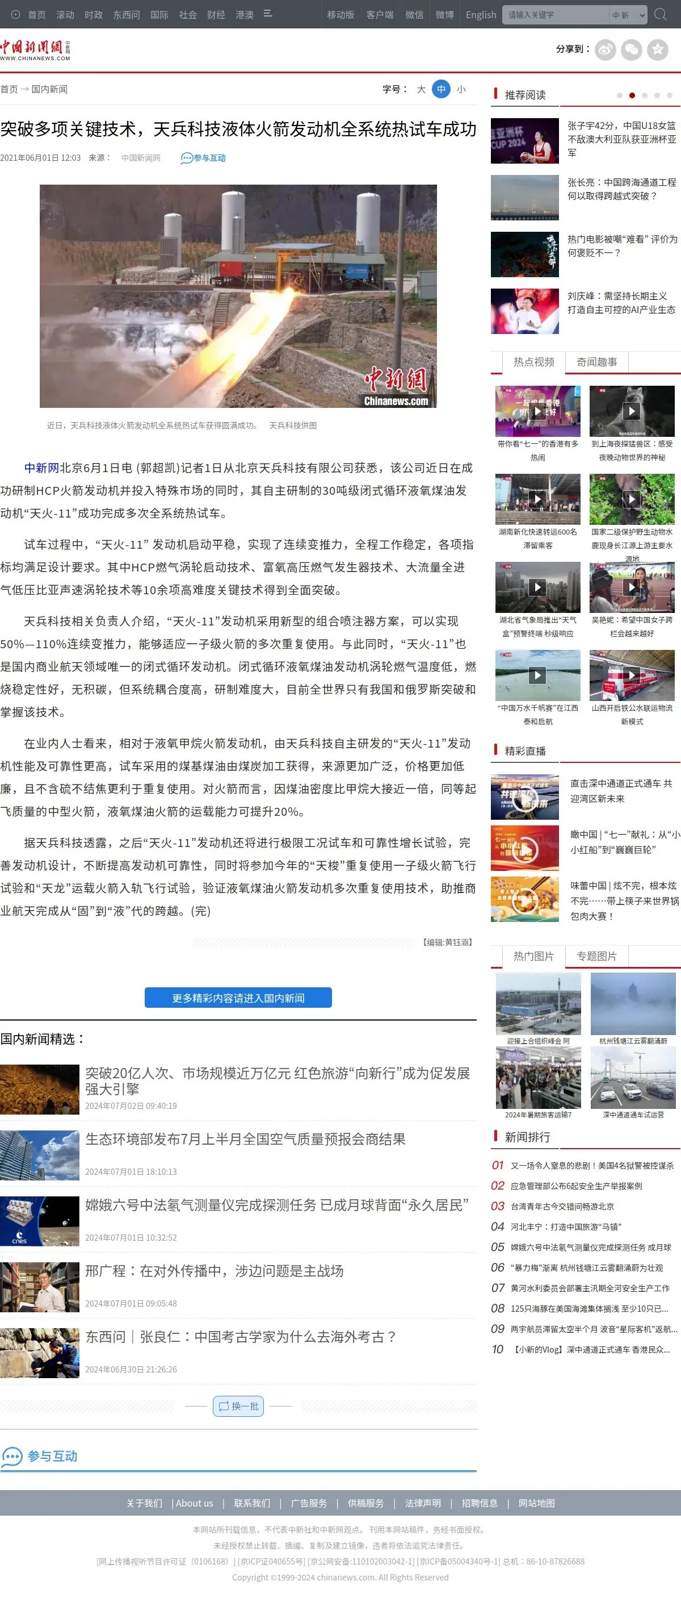Switch to the English edition
Viewport: 681px width, 1602px height.
481,15
